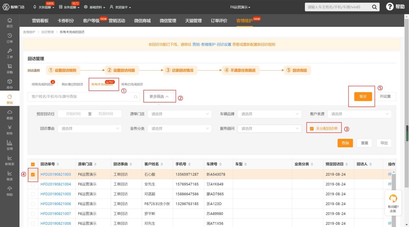Open the 营销-客情维护-回访设置 link
This screenshot has width=409, height=227.
212,44
